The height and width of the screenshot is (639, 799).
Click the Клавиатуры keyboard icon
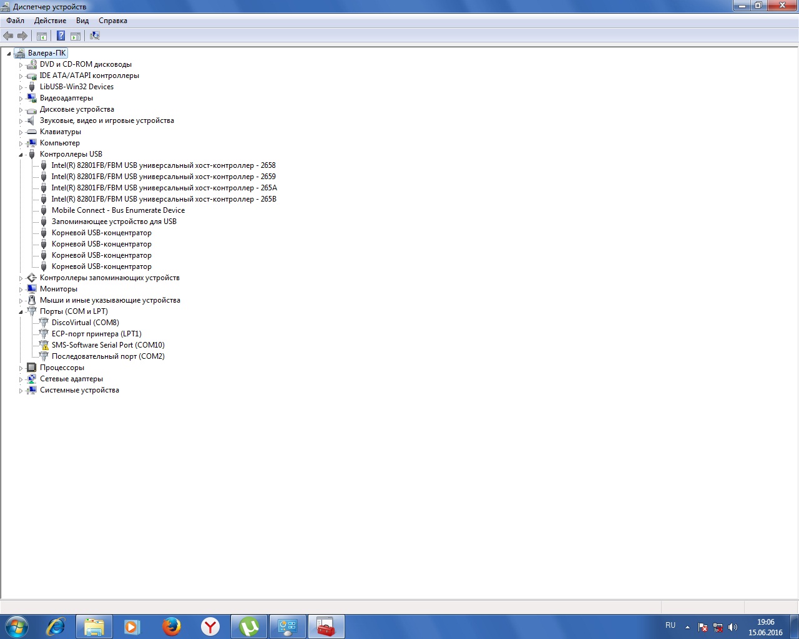[32, 132]
